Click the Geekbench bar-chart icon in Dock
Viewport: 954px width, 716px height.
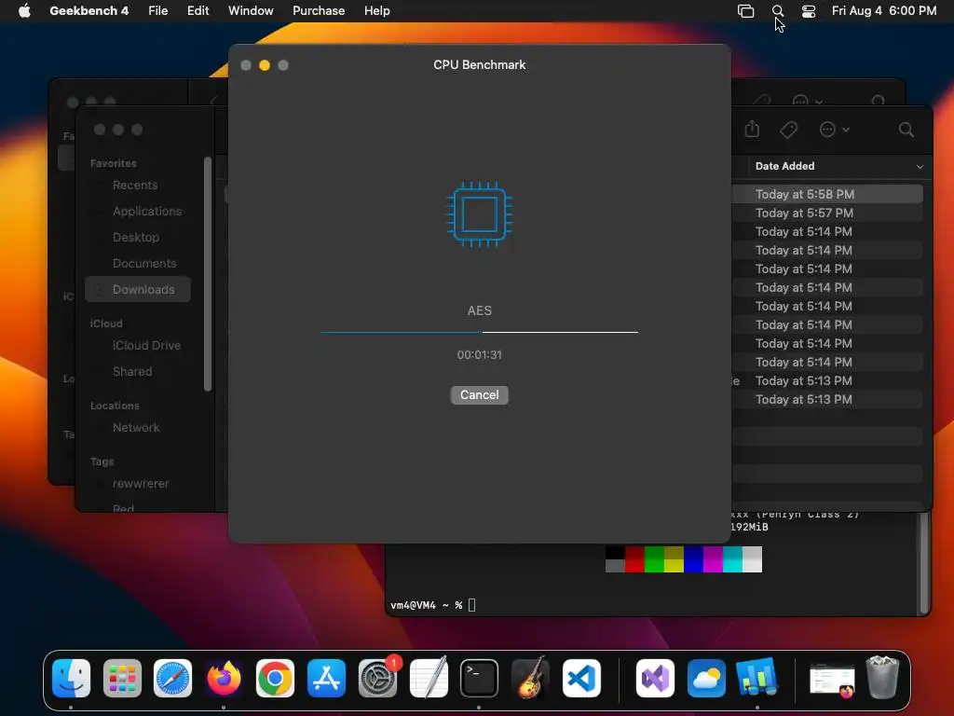(756, 677)
